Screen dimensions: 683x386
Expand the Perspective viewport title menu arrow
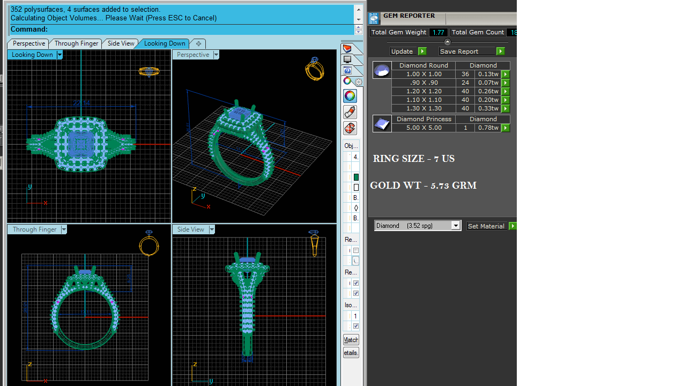click(216, 55)
